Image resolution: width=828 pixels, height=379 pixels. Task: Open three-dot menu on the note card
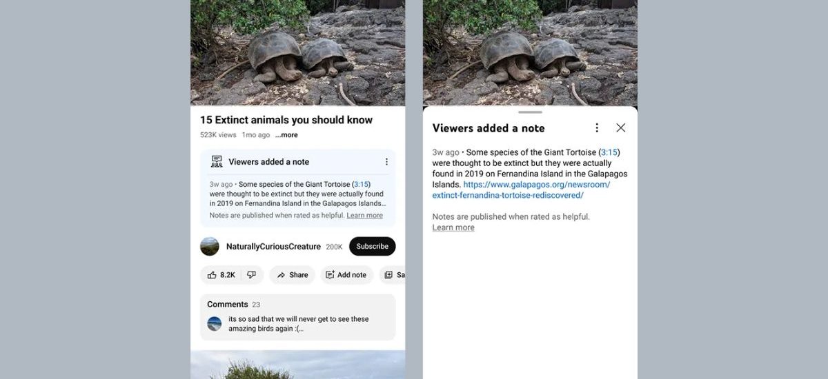(386, 162)
